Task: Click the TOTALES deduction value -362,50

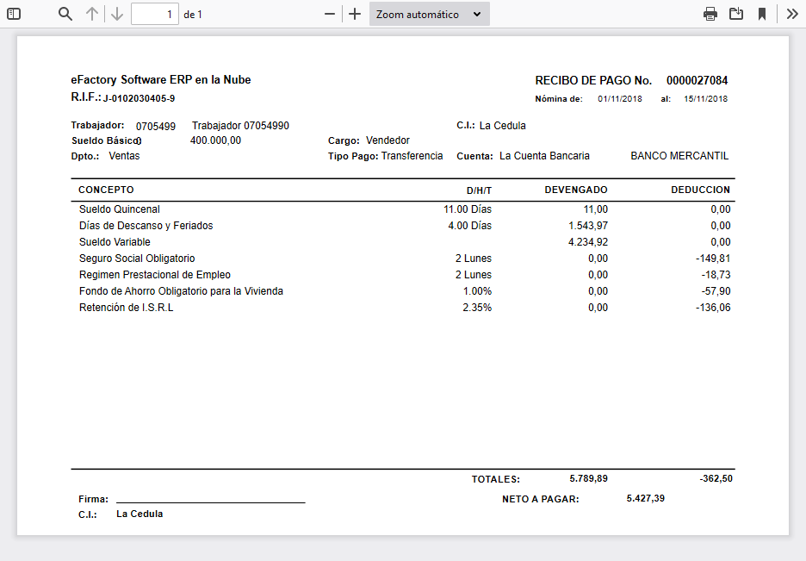Action: pyautogui.click(x=714, y=478)
